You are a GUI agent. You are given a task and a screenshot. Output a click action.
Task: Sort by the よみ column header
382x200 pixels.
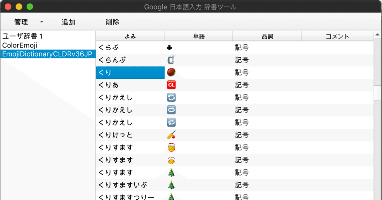click(x=130, y=36)
